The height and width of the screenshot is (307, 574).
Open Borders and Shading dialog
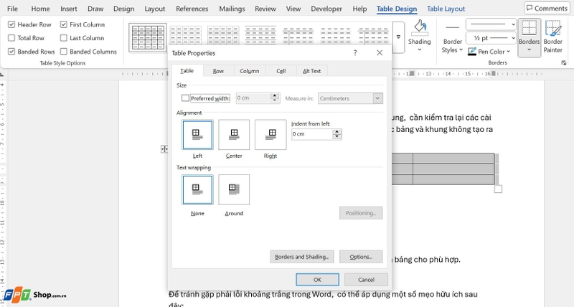301,257
